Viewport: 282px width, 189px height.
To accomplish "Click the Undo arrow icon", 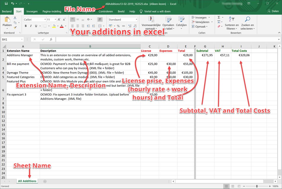I will click(12, 4).
